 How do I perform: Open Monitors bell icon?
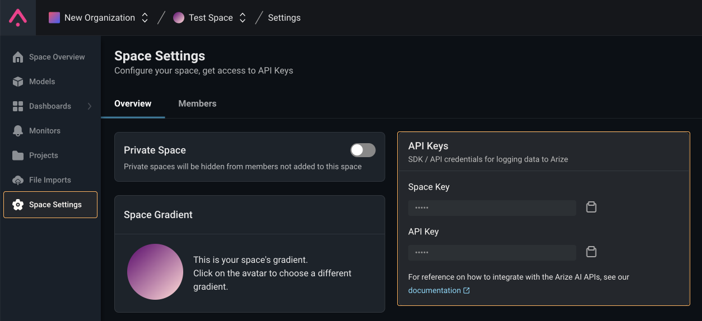pos(18,131)
